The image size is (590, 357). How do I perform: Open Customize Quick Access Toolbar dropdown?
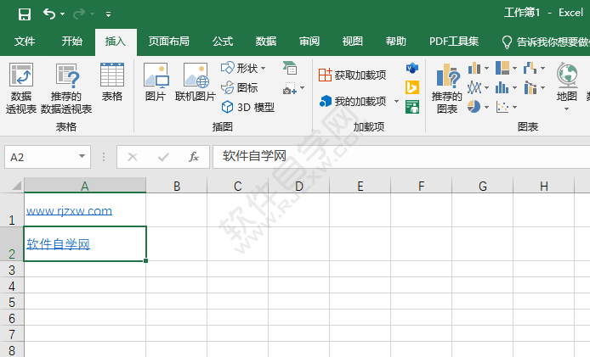pos(108,14)
